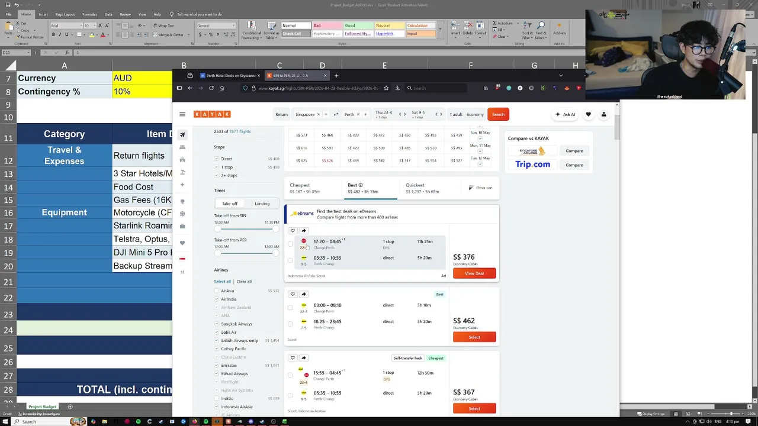The height and width of the screenshot is (426, 758).
Task: Click Compare next to Trip.com
Action: tap(574, 165)
